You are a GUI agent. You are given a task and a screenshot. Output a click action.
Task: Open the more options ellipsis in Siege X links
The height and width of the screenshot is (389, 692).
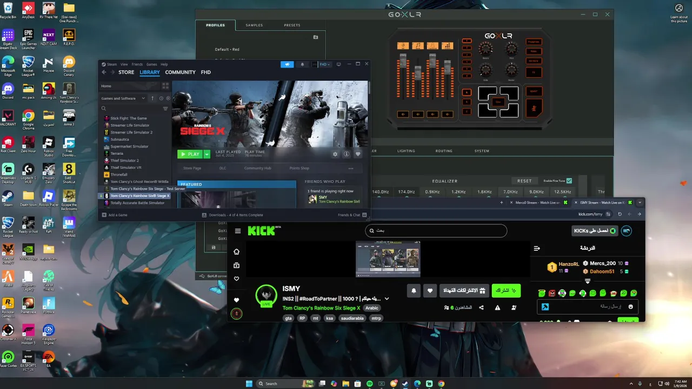pos(350,168)
